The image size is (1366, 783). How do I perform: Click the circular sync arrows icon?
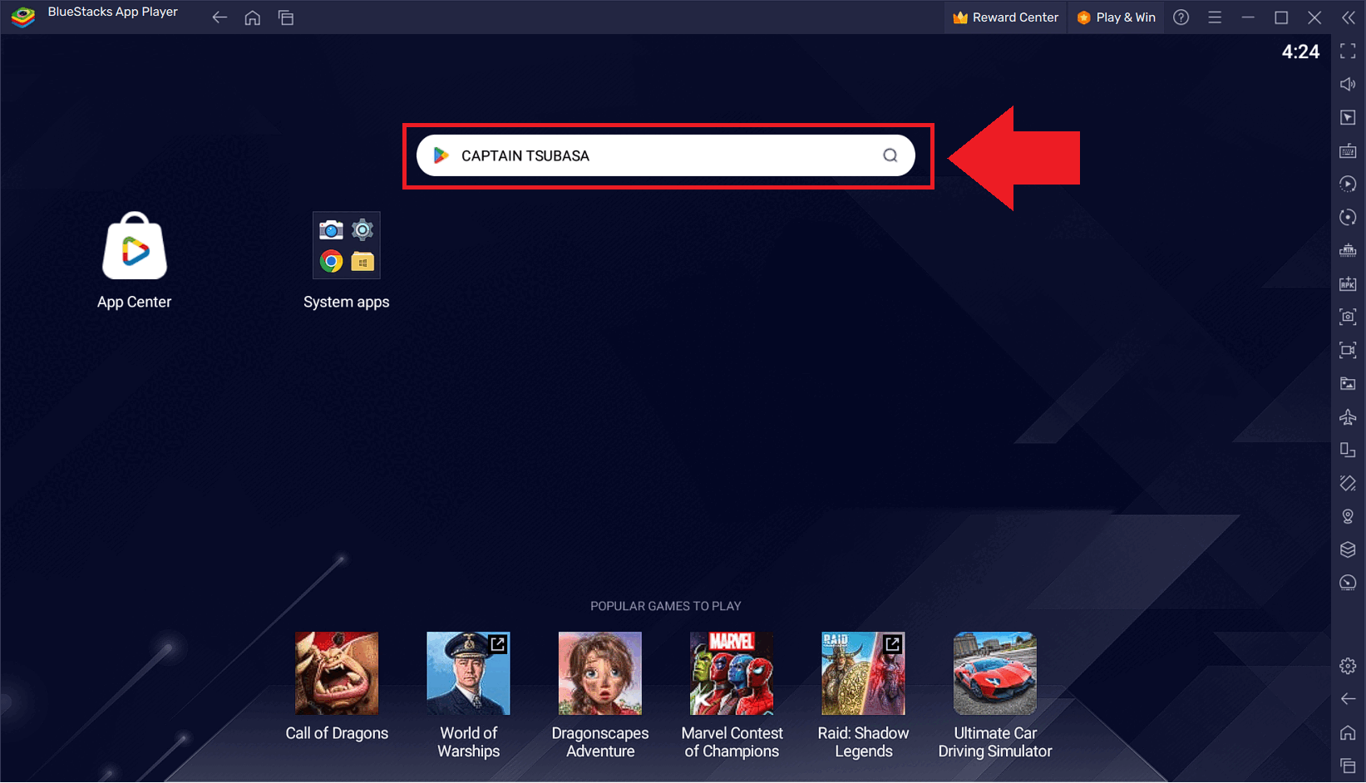(x=1348, y=217)
